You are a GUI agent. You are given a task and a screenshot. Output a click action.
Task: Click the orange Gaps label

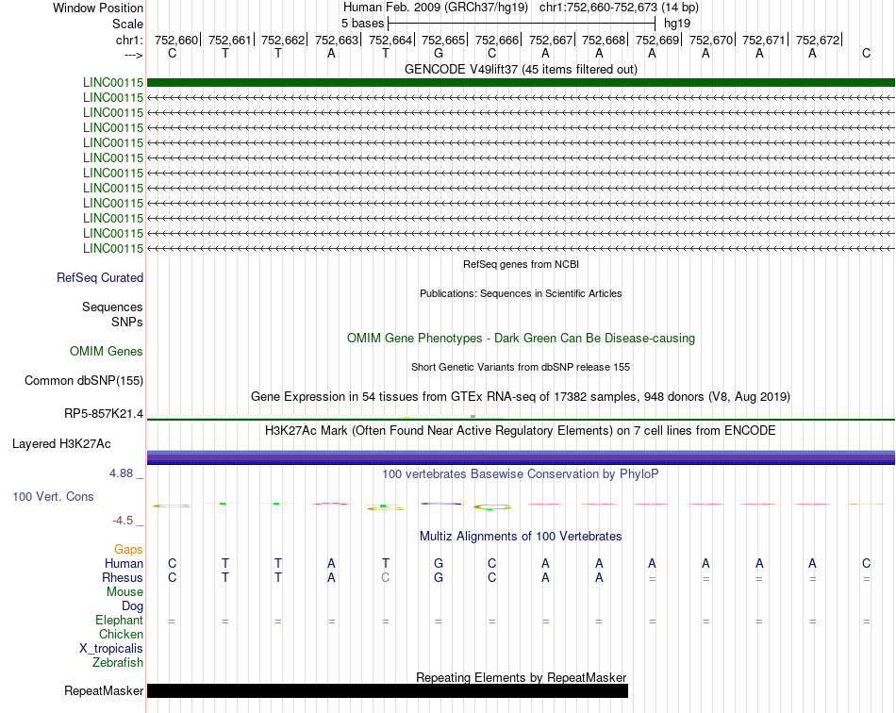(128, 550)
